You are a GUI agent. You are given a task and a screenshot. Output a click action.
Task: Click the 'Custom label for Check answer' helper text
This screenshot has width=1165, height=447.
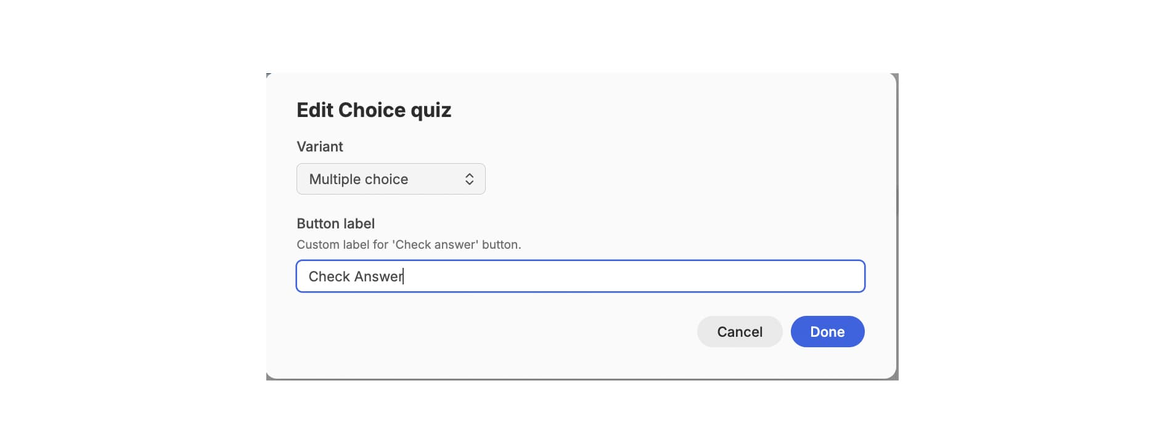click(408, 244)
